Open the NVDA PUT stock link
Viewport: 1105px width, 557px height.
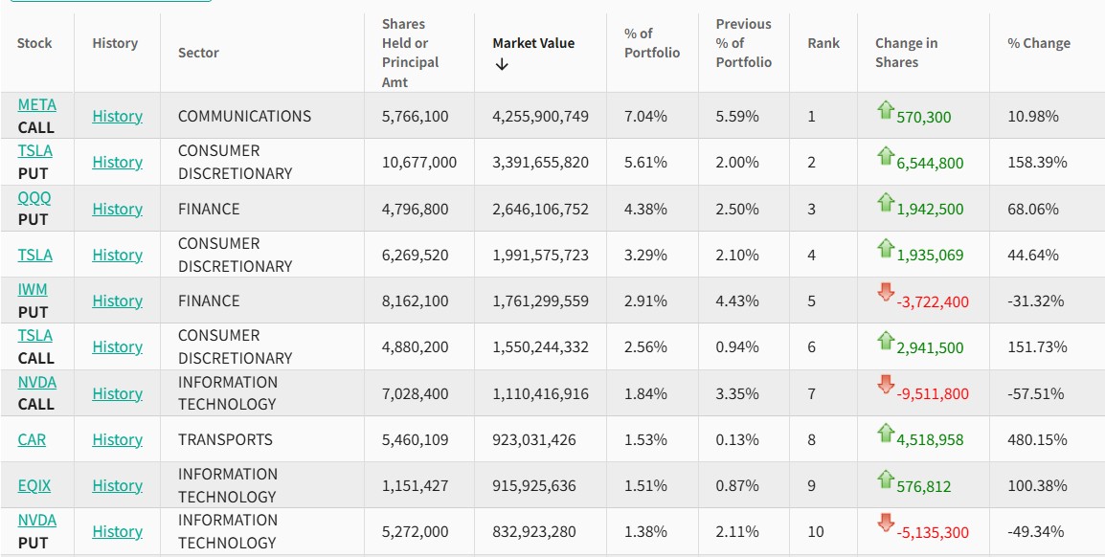36,521
